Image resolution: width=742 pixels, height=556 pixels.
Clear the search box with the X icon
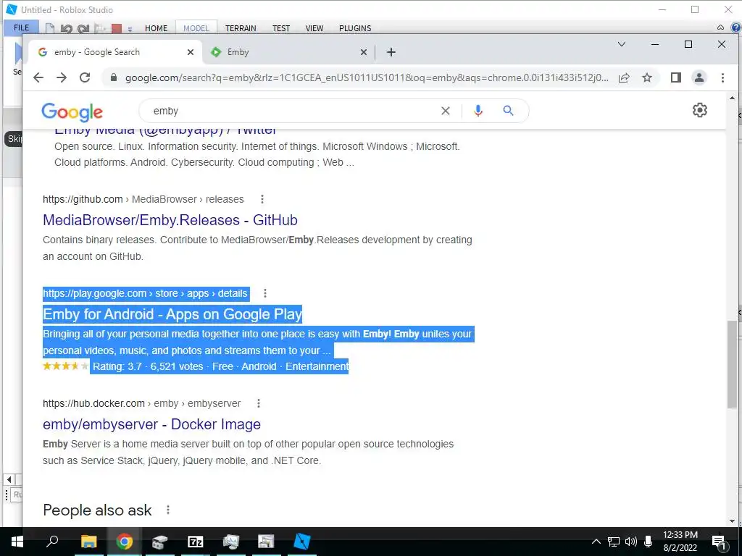[446, 111]
